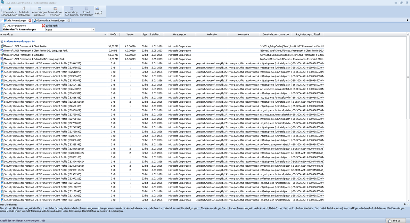The height and width of the screenshot is (223, 410).
Task: Sort by the Anwendung column header
Action: [x=53, y=35]
